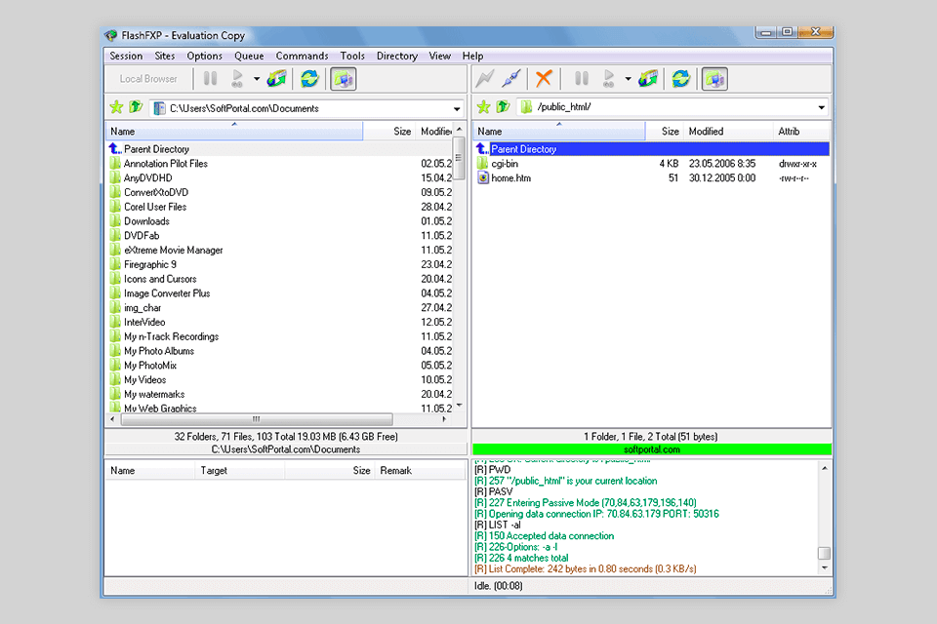This screenshot has width=937, height=624.
Task: Expand the local path dropdown
Action: coord(457,108)
